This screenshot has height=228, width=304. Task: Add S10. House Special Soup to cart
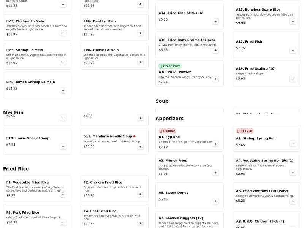[x=63, y=147]
